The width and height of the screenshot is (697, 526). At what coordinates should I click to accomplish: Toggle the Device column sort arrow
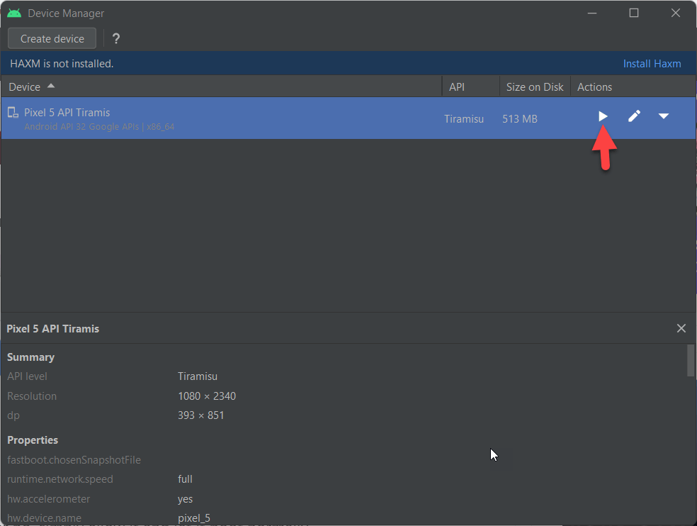(51, 86)
